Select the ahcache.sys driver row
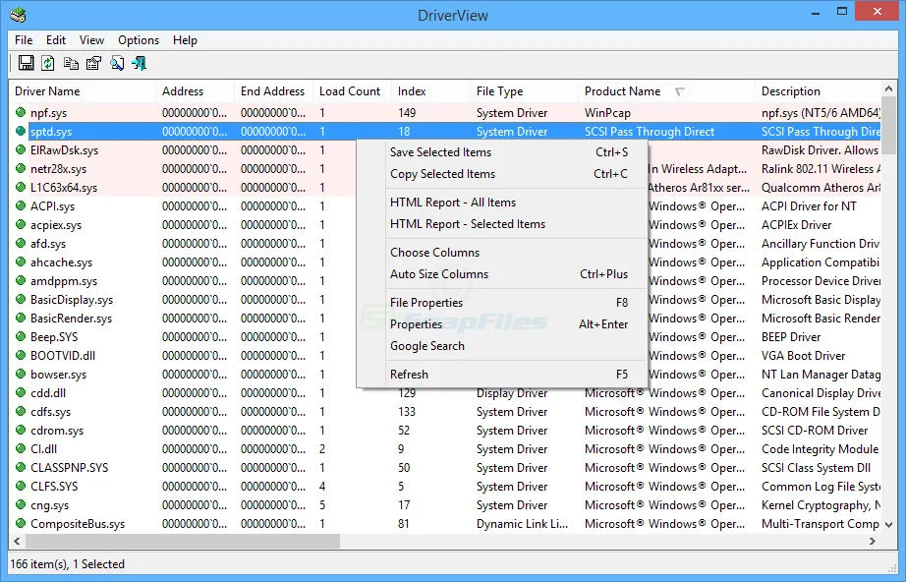The width and height of the screenshot is (906, 582). (x=445, y=262)
